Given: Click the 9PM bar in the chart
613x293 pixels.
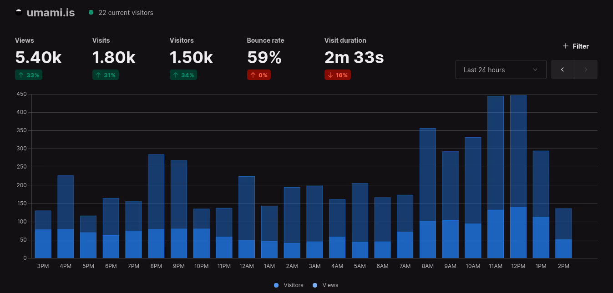Looking at the screenshot, I should click(x=179, y=209).
